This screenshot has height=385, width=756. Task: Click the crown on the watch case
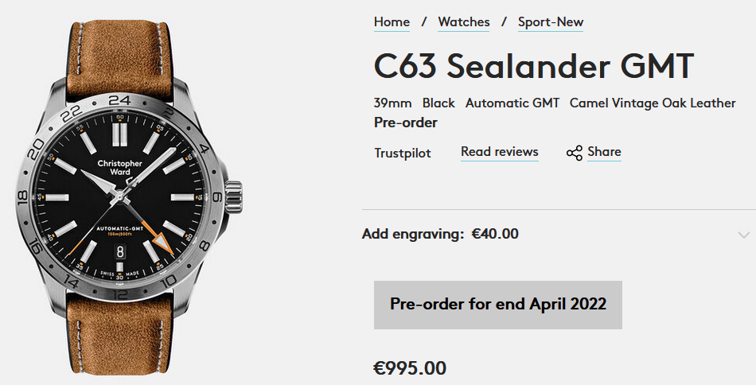[x=235, y=196]
